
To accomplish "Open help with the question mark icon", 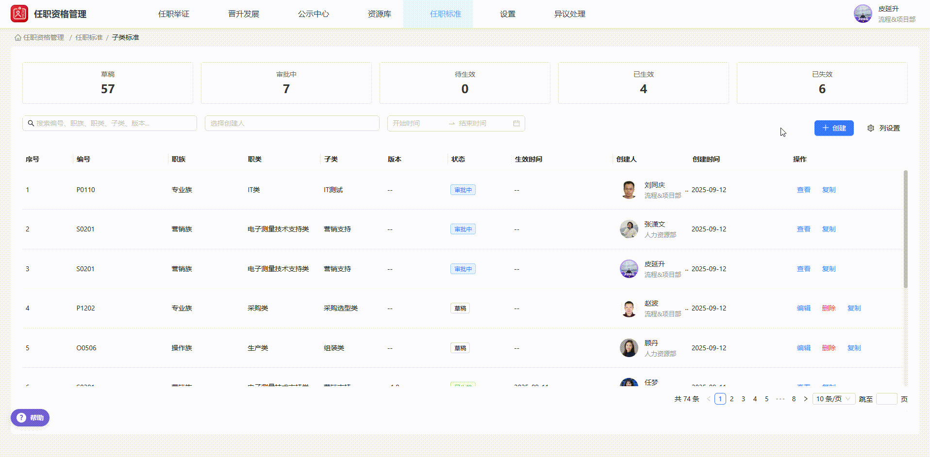I will 21,418.
